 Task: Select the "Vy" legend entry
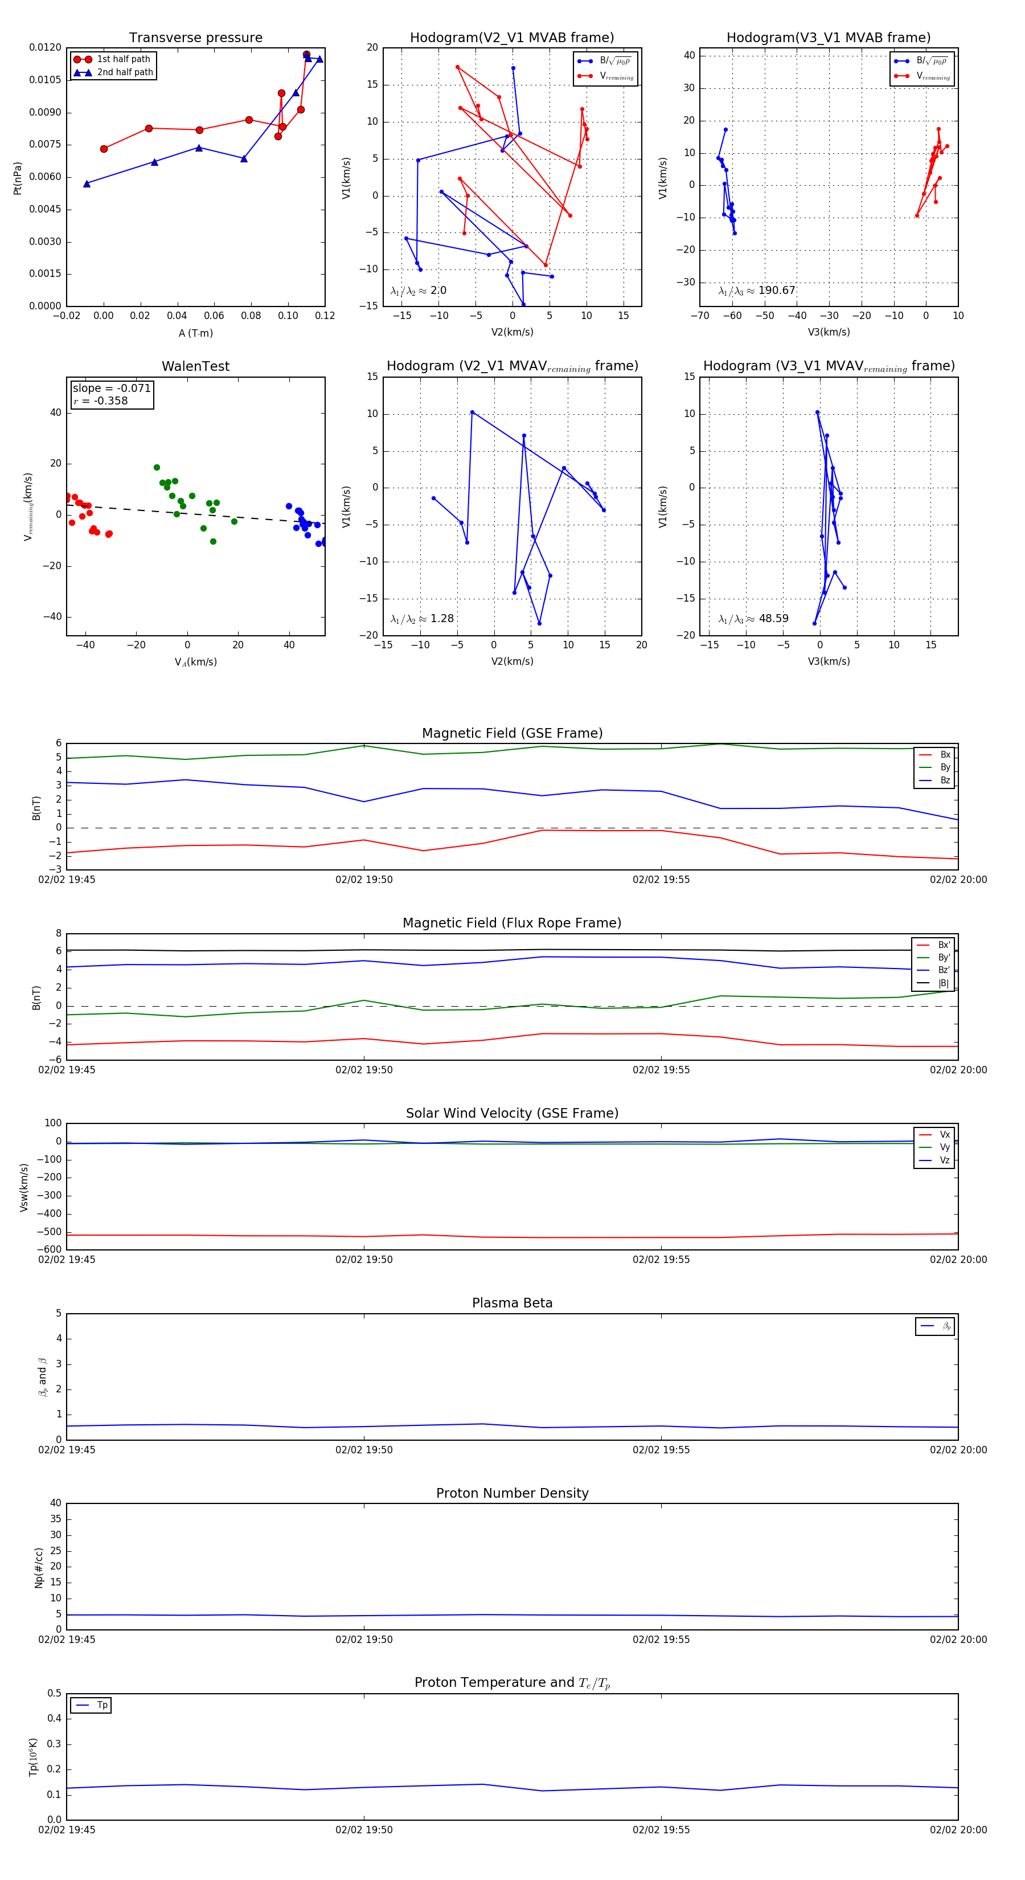coord(934,1147)
